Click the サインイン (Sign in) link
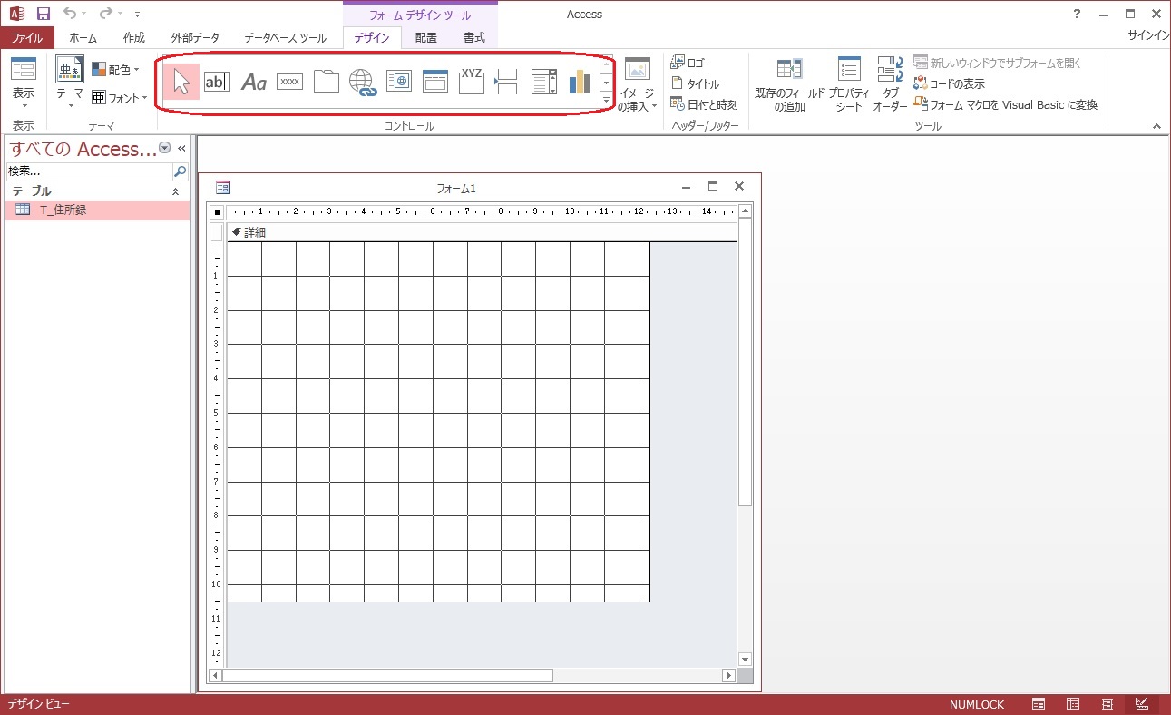This screenshot has height=715, width=1171. point(1148,36)
